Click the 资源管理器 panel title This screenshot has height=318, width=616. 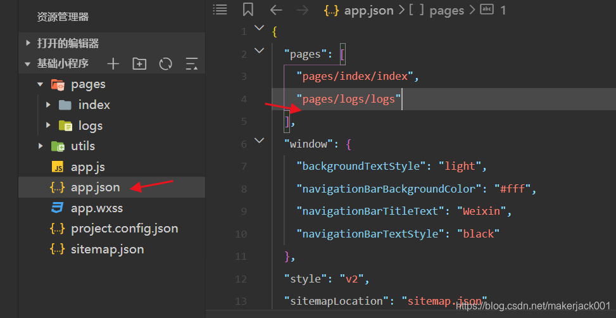(x=63, y=17)
